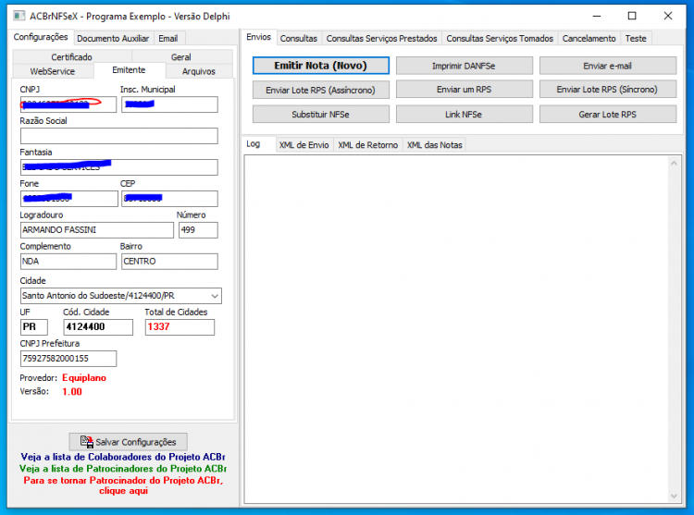
Task: Switch to the Cancelamento tab
Action: click(x=589, y=39)
